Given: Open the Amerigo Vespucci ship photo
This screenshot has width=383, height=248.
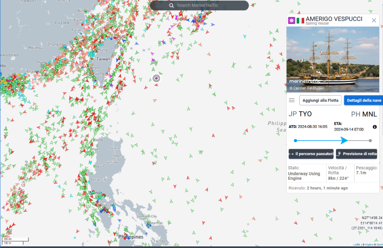Looking at the screenshot, I should 333,60.
